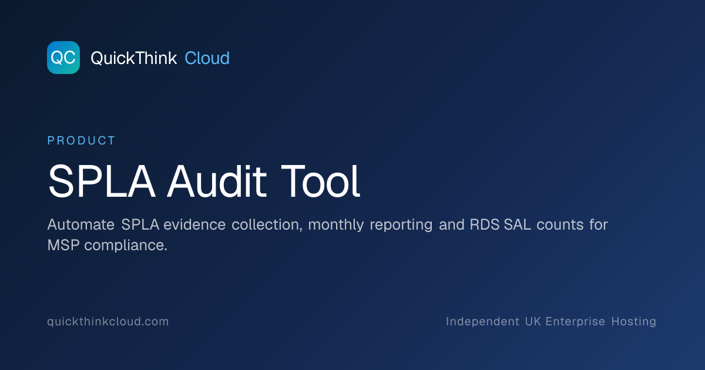Image resolution: width=705 pixels, height=370 pixels.
Task: Click the SPLA Audit Tool heading
Action: coord(203,181)
